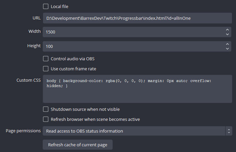Click the Height label text
236x152 pixels.
point(34,46)
